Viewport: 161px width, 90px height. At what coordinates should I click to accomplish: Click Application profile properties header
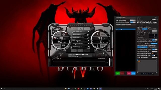click(126, 24)
